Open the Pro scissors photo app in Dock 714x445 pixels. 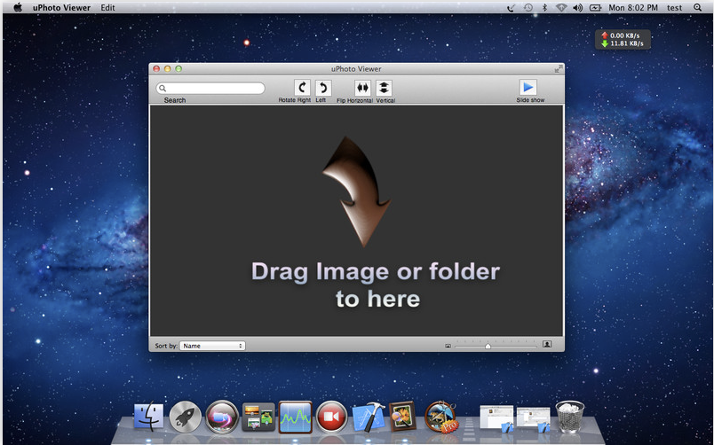440,417
